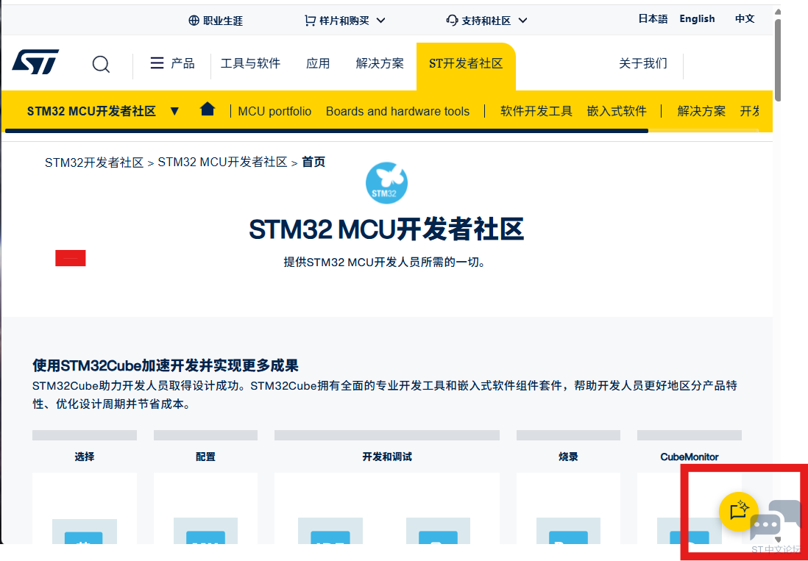Click the blue STM32 butterfly logo
The width and height of the screenshot is (808, 561).
pyautogui.click(x=386, y=182)
